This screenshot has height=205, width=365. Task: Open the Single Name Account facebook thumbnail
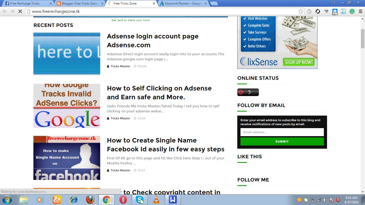point(67,158)
